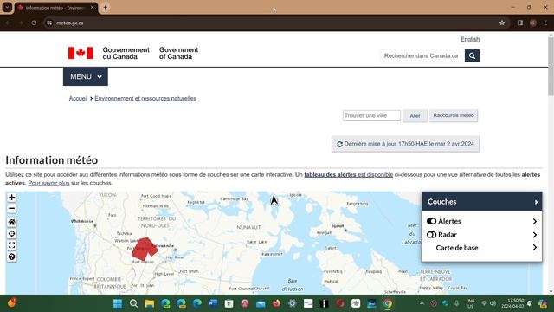Viewport: 554px width, 312px height.
Task: Expand the Alertes layer options chevron
Action: pos(535,221)
